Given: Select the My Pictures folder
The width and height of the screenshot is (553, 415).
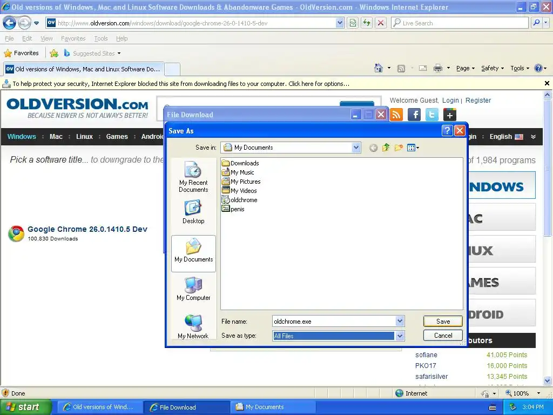Looking at the screenshot, I should [x=241, y=182].
